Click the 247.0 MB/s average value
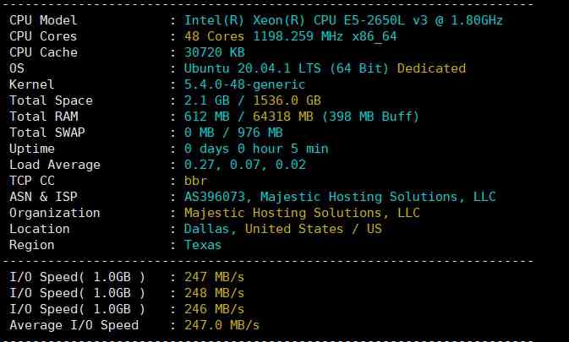 coord(222,325)
